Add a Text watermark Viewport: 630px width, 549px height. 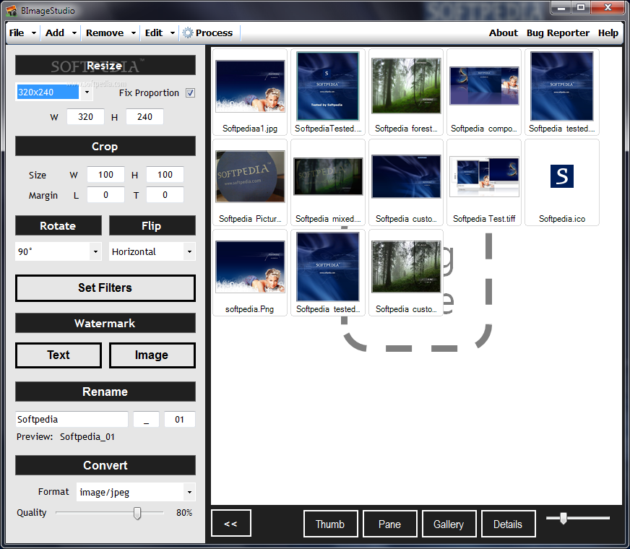click(x=59, y=355)
